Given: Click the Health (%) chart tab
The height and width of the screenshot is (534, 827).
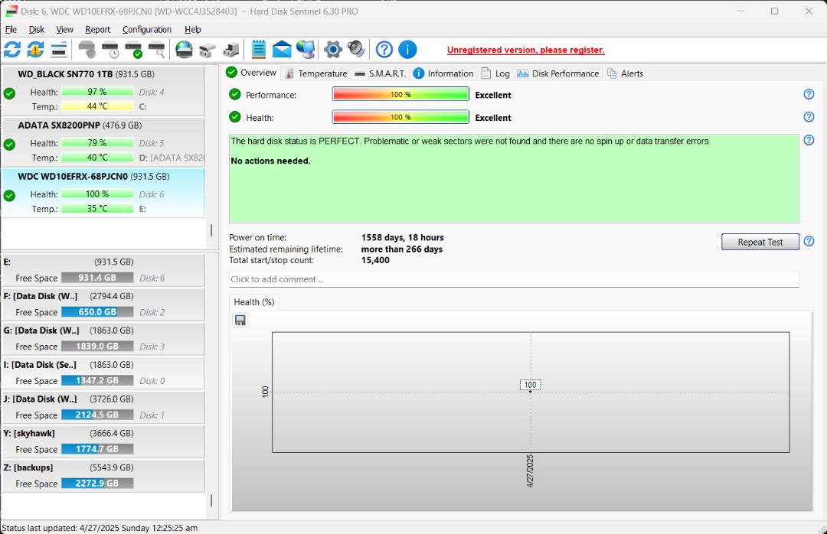Looking at the screenshot, I should pos(254,302).
